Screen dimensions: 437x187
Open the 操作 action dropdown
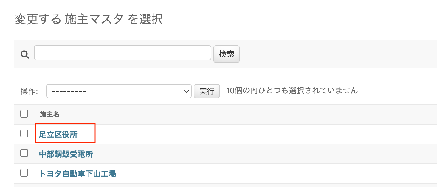[x=119, y=91]
